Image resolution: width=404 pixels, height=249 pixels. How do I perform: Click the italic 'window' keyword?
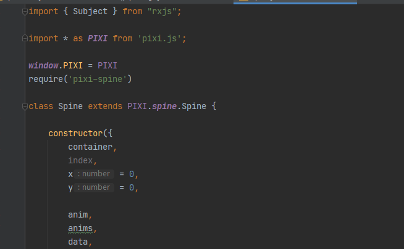pyautogui.click(x=43, y=65)
